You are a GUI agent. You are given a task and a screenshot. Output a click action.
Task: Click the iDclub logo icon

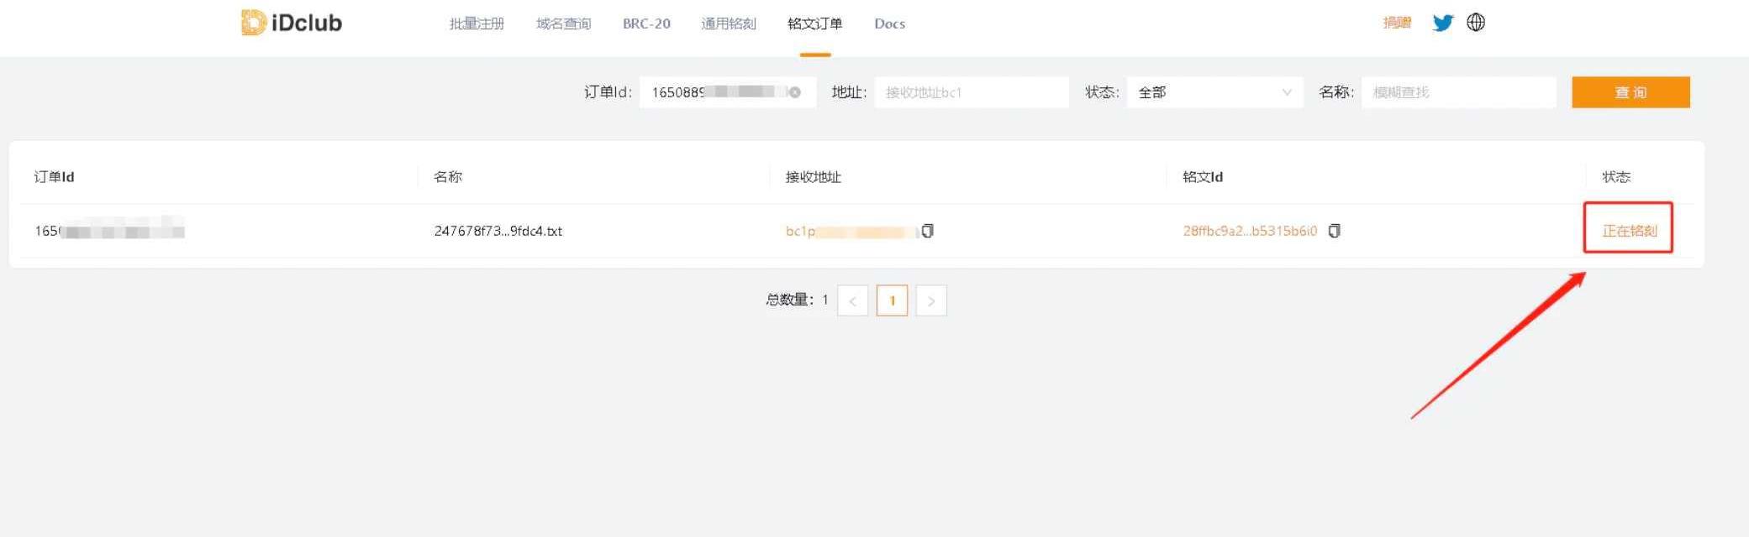pos(253,23)
